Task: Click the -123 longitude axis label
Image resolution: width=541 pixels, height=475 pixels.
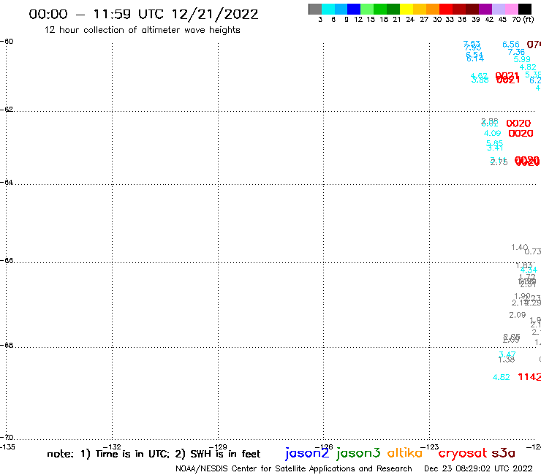Action: coord(429,447)
